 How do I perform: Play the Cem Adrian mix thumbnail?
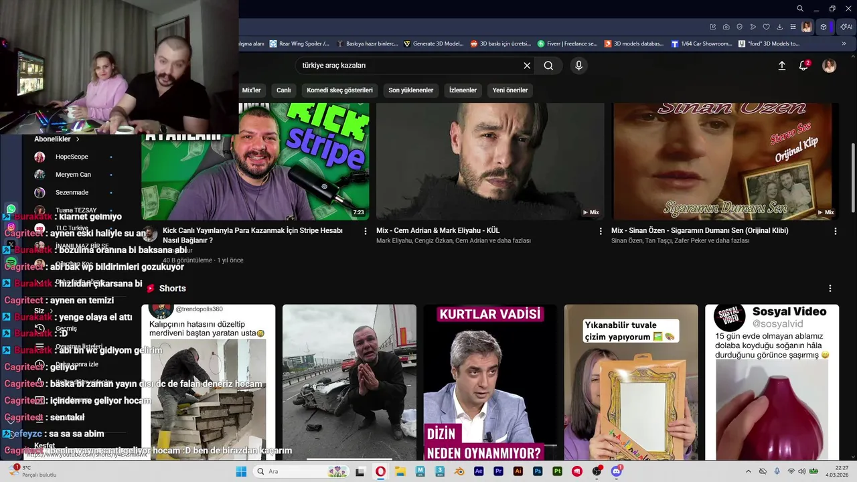point(489,161)
